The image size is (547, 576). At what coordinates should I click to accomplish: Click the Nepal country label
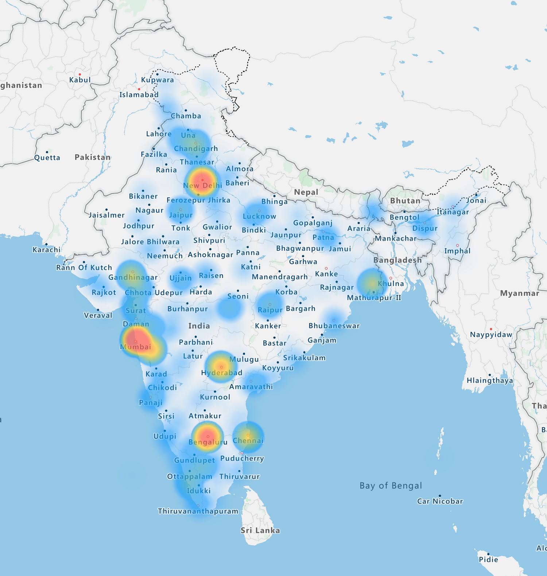(x=306, y=192)
